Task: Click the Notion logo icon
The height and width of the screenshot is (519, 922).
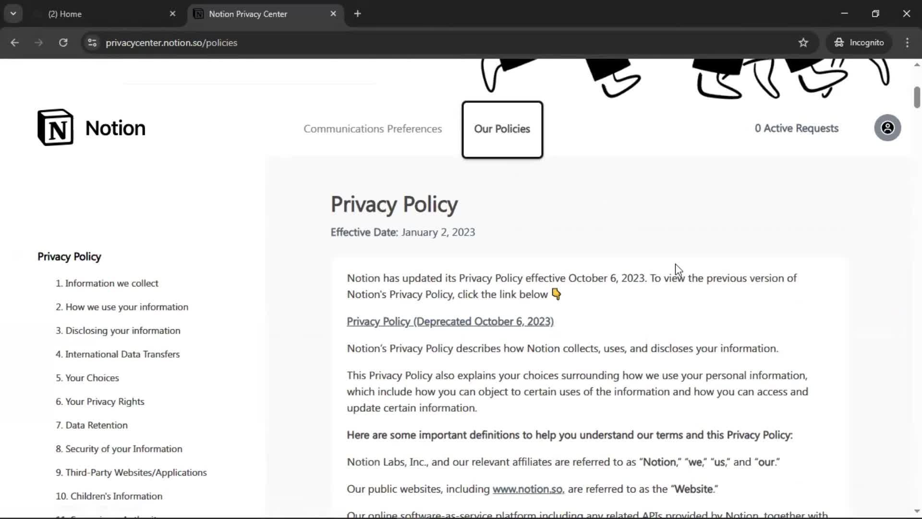Action: (x=56, y=128)
